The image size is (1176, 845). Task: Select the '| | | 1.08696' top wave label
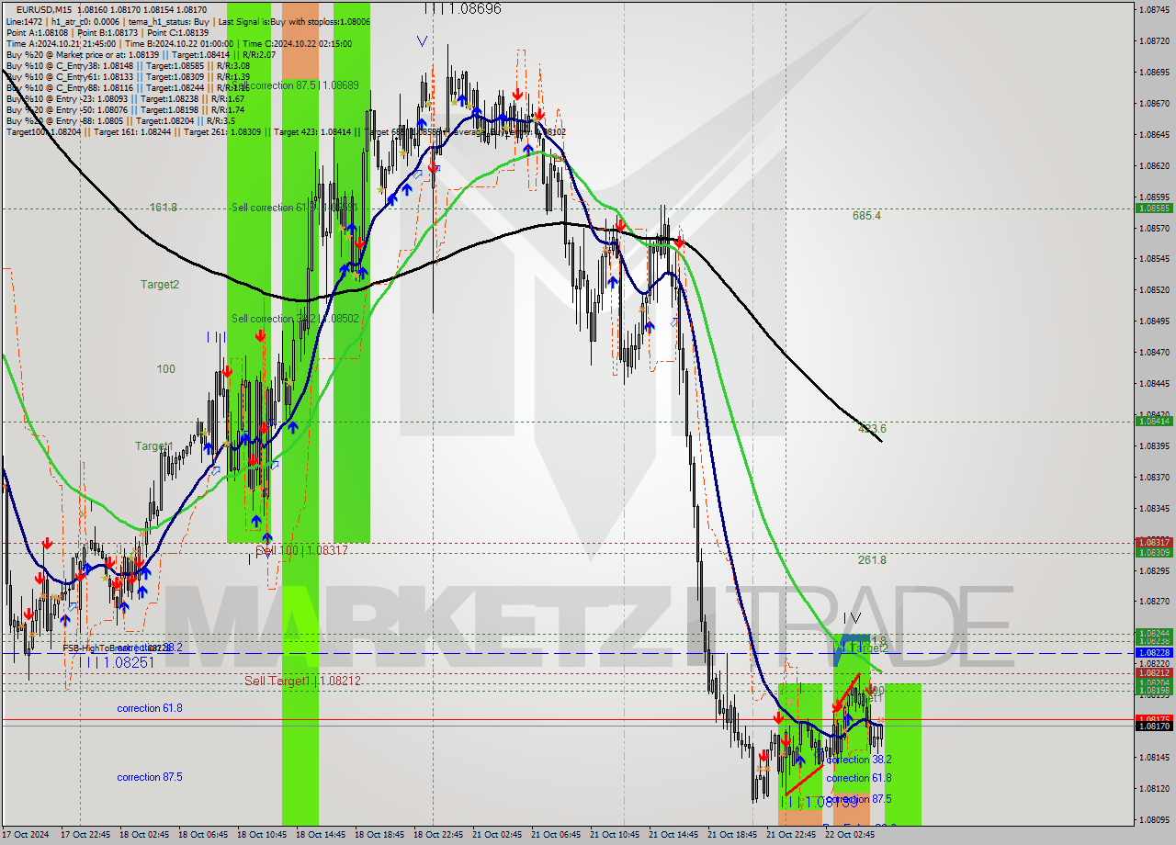(462, 8)
